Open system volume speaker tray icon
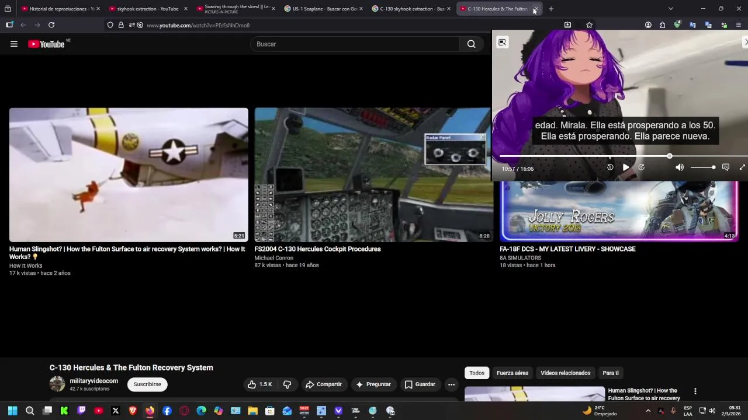 (712, 411)
